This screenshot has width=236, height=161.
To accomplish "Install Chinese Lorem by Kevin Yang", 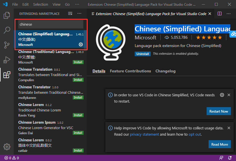I will tap(78, 115).
